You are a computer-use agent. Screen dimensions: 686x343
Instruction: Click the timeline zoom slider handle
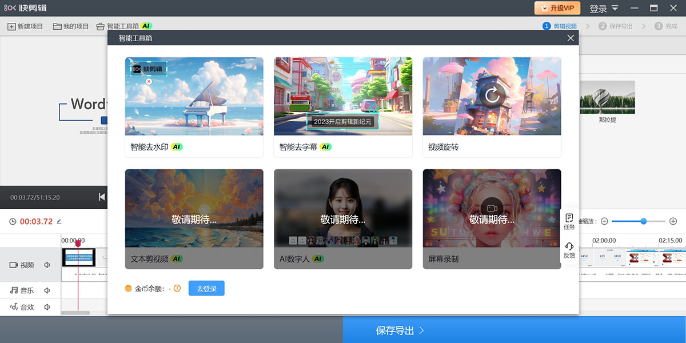(644, 221)
